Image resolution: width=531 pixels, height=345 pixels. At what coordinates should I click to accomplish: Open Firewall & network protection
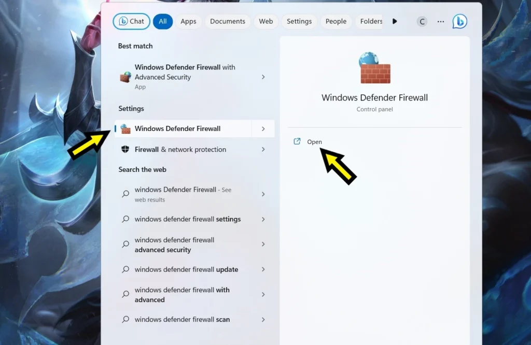click(x=194, y=150)
